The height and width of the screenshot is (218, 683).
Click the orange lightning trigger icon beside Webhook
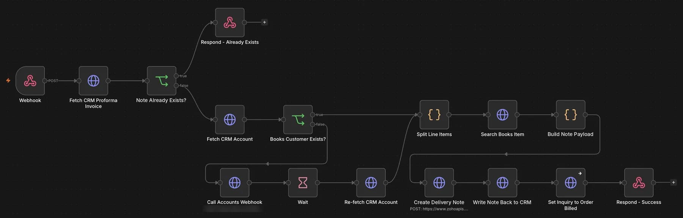8,81
